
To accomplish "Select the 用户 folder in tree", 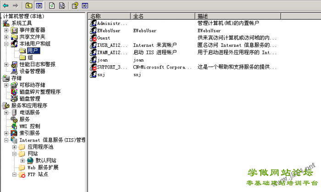I will [33, 51].
